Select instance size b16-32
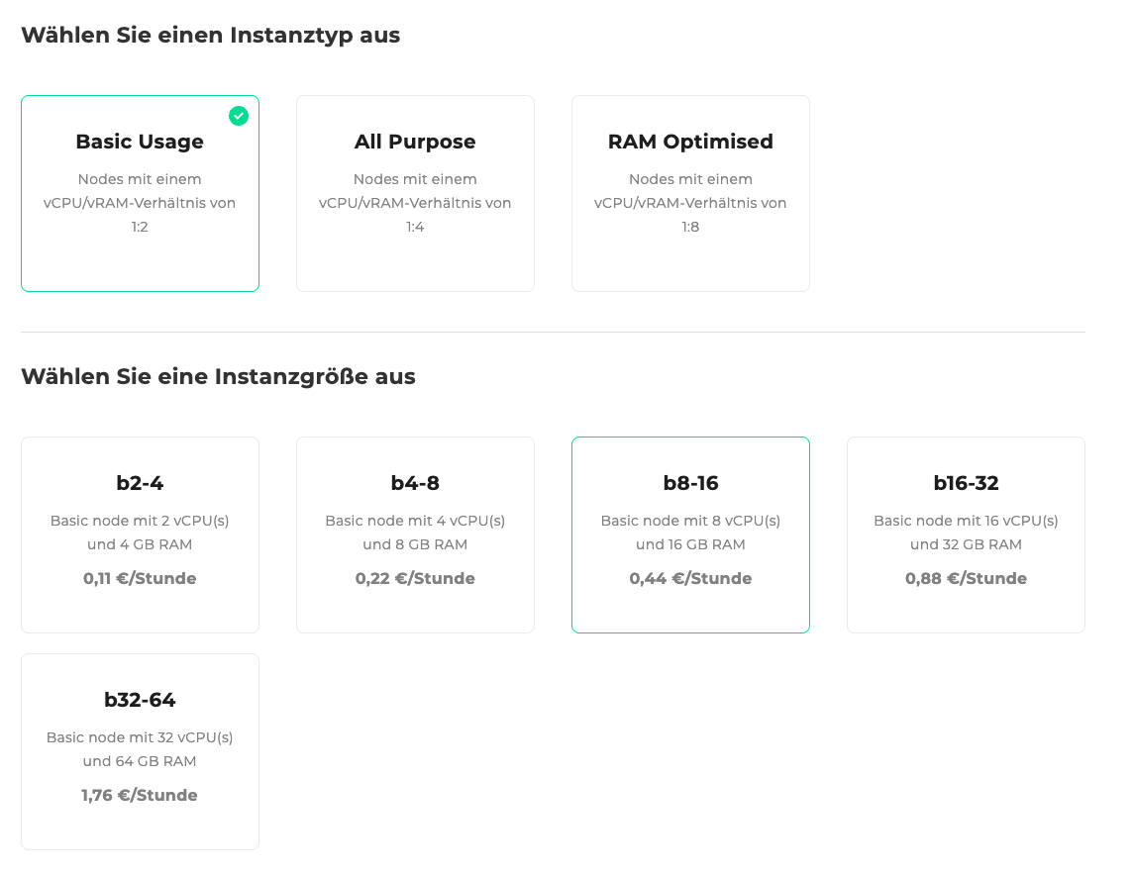The image size is (1133, 875). (x=966, y=535)
